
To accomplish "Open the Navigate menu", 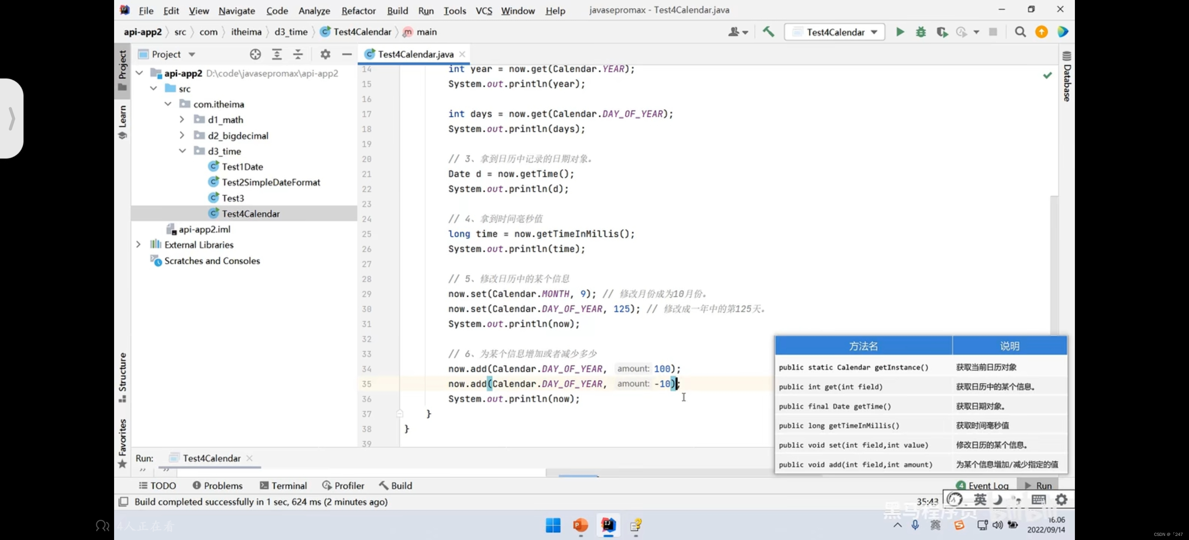I will tap(236, 10).
